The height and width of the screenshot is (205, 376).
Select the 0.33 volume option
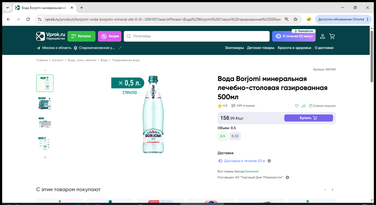click(235, 136)
